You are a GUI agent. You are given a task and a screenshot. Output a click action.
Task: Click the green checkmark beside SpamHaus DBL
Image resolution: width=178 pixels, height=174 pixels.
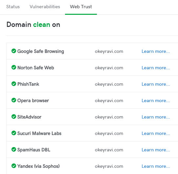click(x=14, y=149)
